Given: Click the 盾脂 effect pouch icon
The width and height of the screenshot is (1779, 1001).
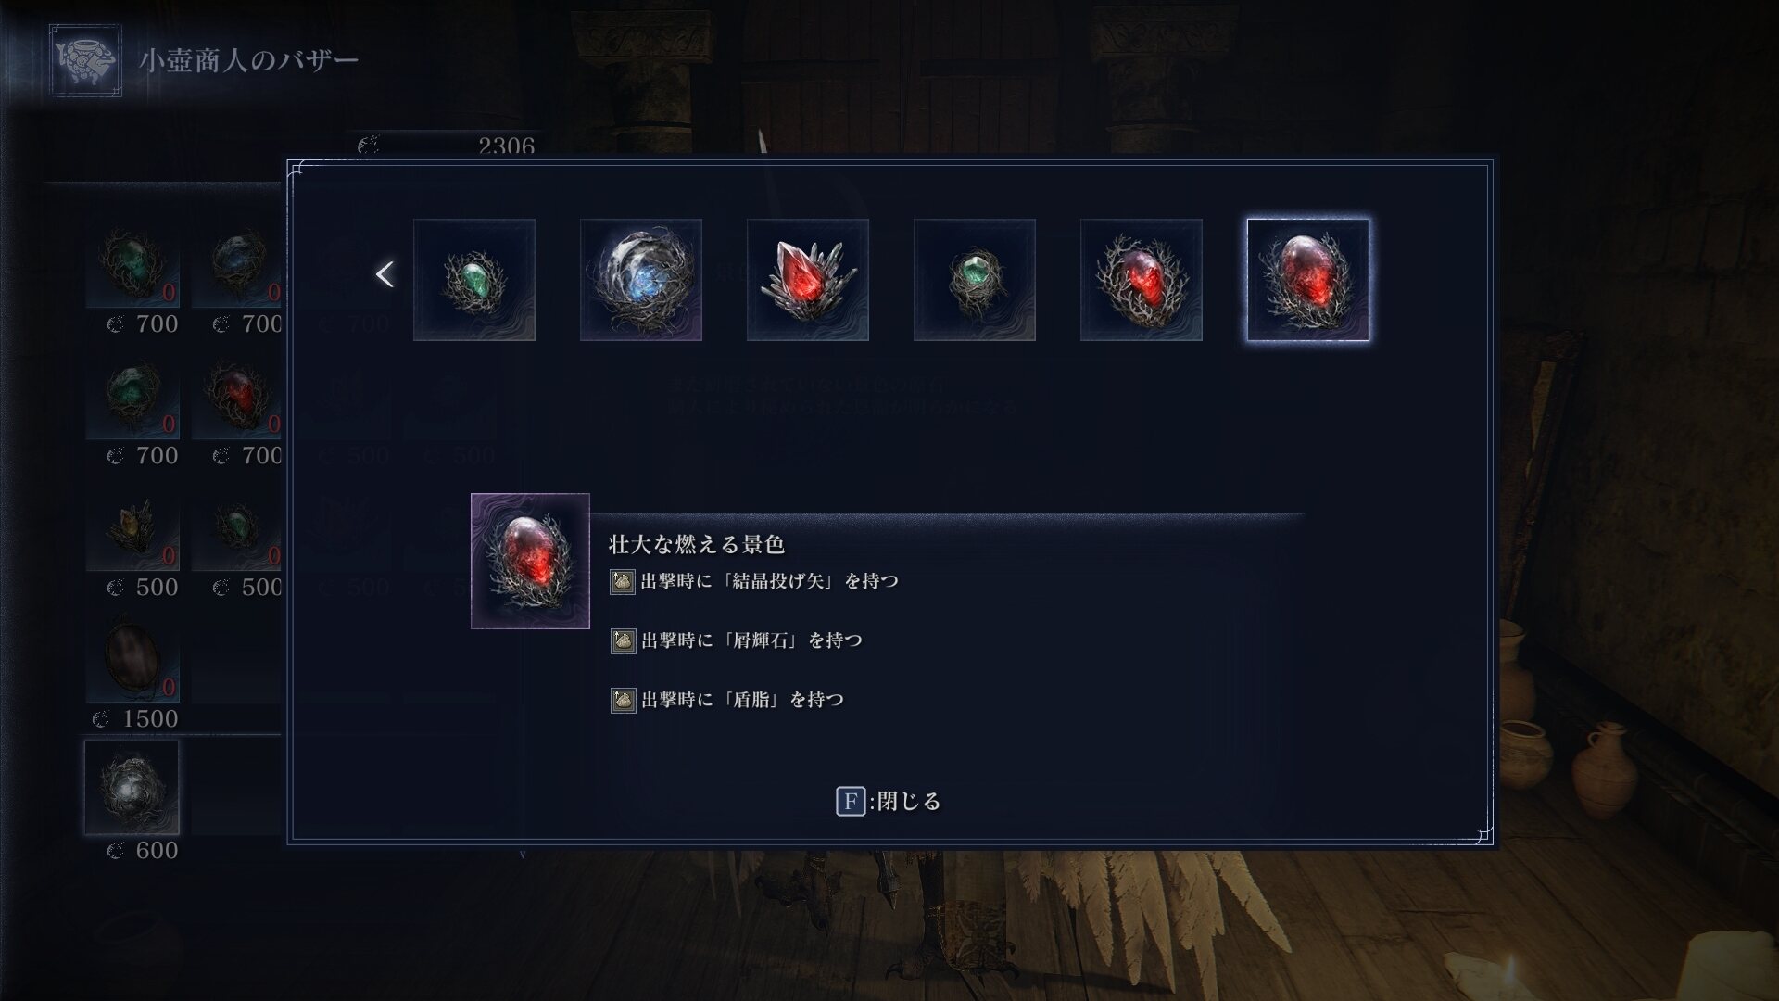Looking at the screenshot, I should (623, 700).
